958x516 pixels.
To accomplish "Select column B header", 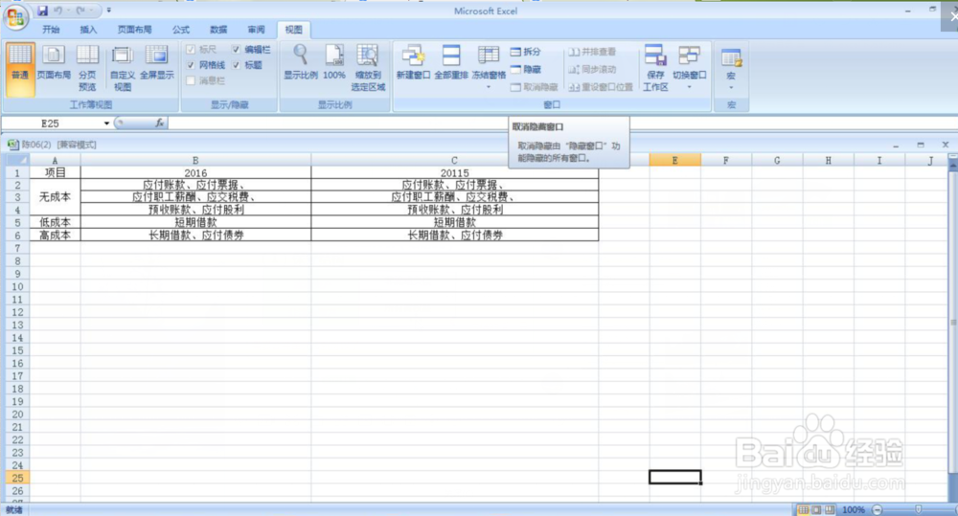I will (x=195, y=161).
